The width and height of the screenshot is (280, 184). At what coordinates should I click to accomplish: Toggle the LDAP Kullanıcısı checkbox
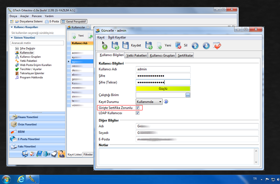(138, 113)
